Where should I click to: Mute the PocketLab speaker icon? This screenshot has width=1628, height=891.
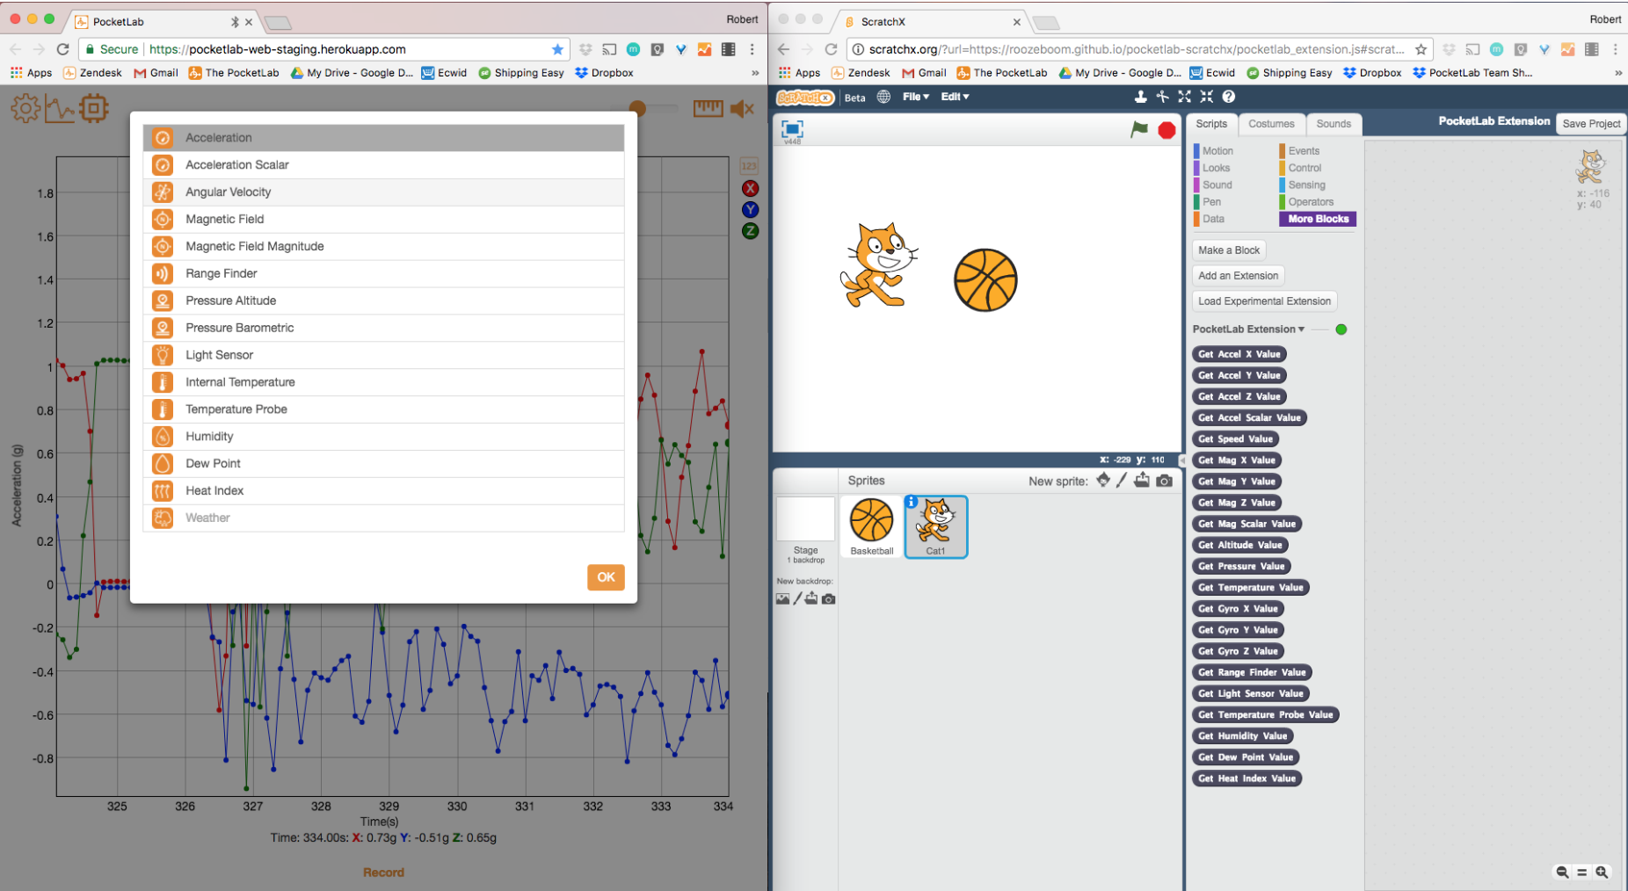pyautogui.click(x=741, y=108)
